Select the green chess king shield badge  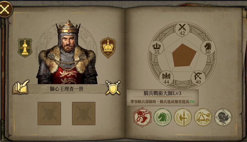click(25, 48)
